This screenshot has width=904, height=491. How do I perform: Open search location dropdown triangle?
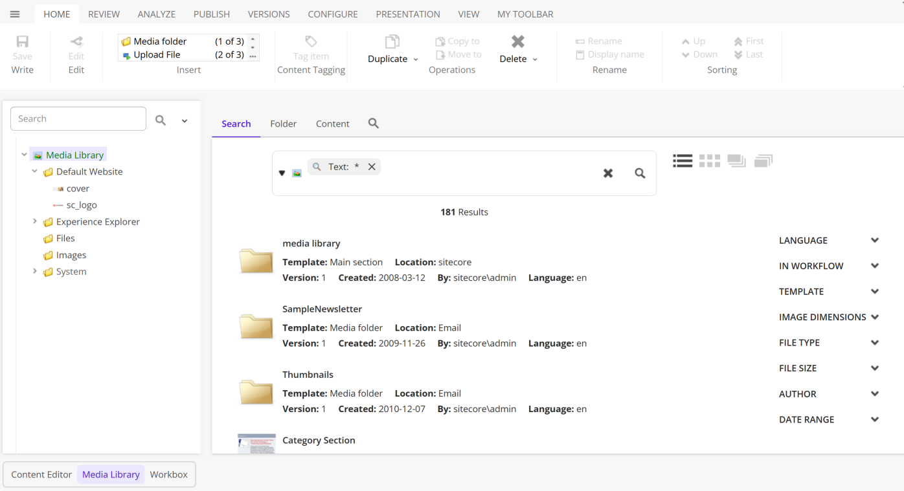coord(282,173)
